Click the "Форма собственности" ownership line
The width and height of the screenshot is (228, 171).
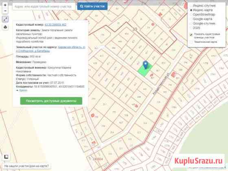46,75
